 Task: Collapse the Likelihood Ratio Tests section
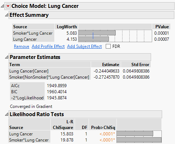[x=7, y=114]
